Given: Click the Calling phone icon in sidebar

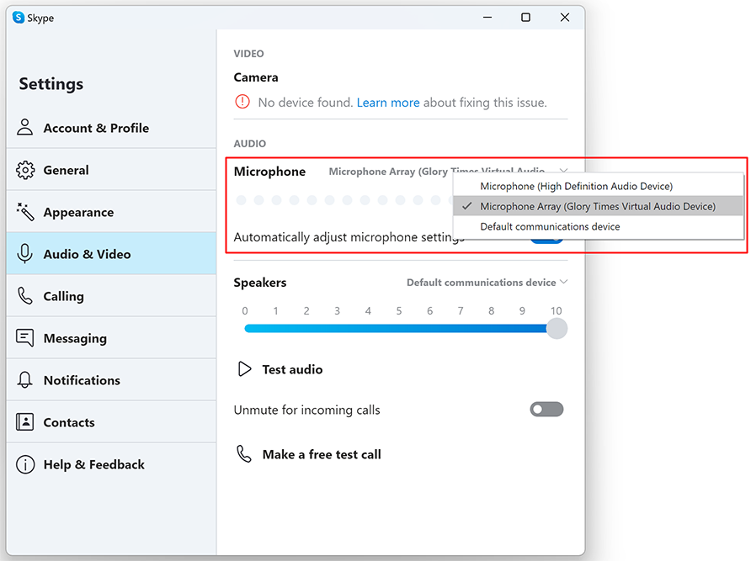Looking at the screenshot, I should pos(25,296).
